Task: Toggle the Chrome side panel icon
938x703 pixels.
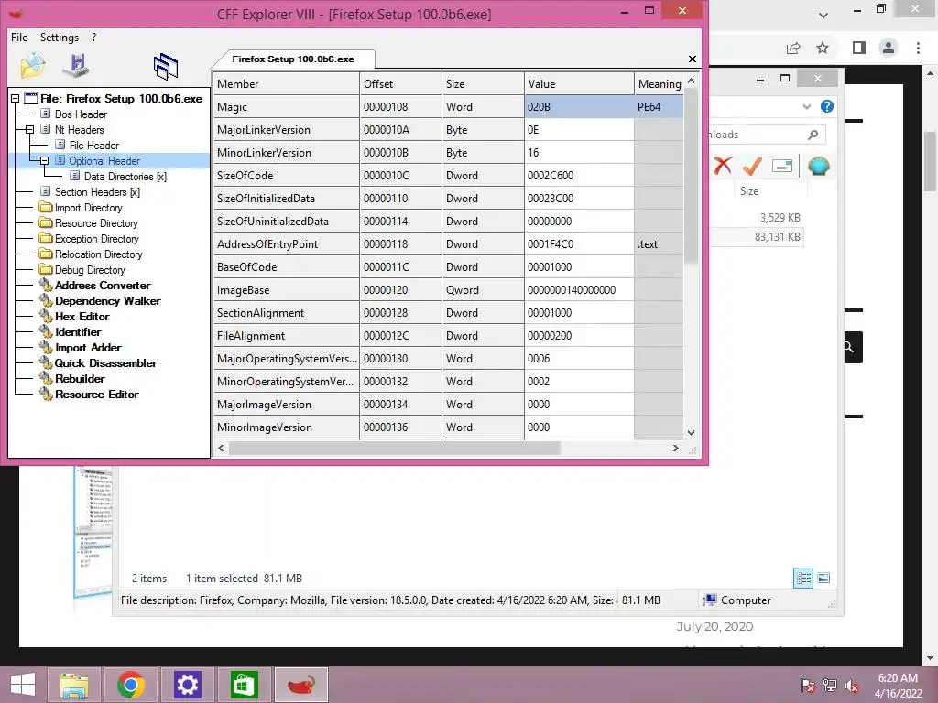Action: (x=859, y=48)
